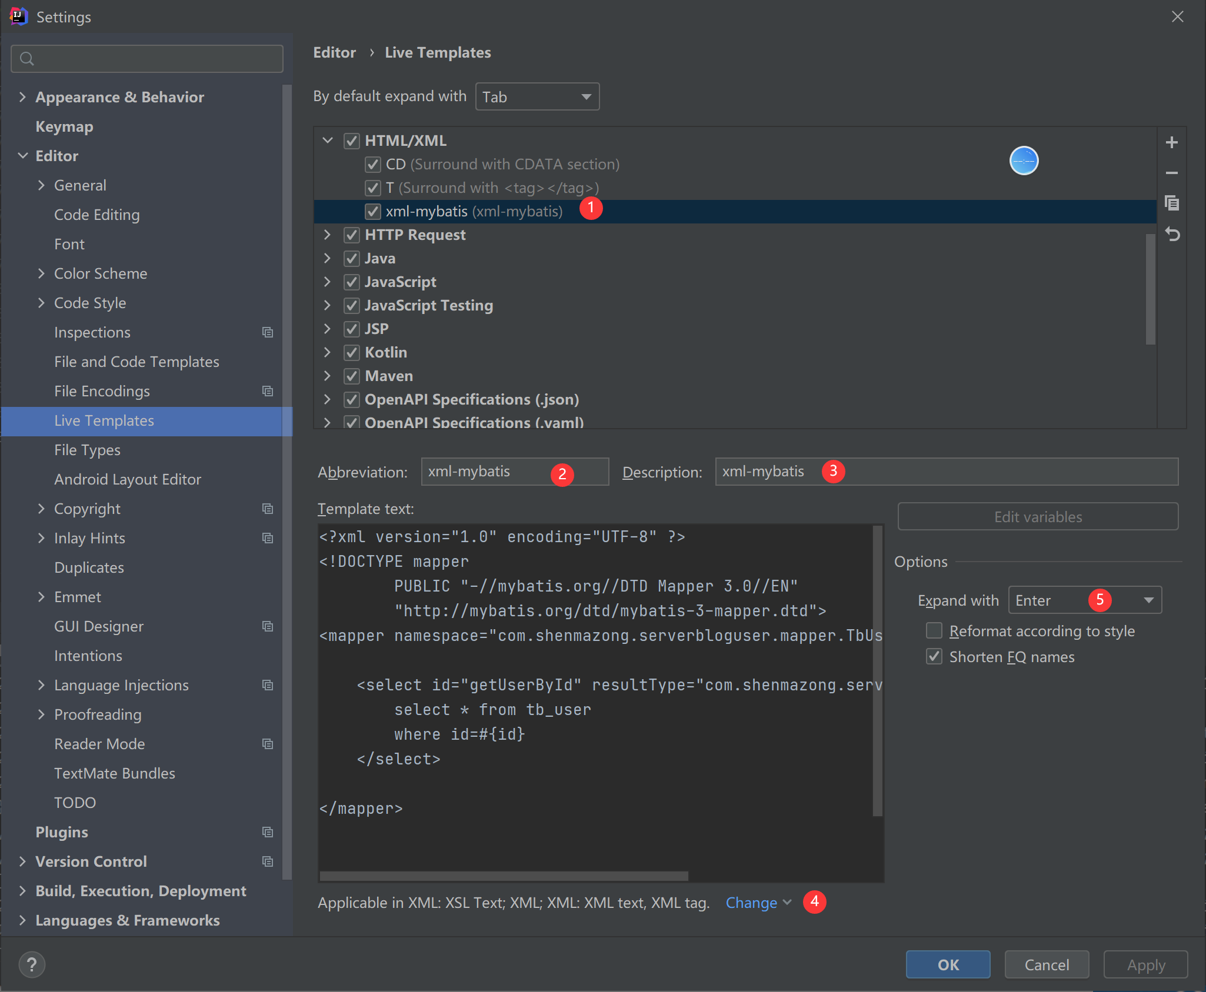Click the Apply button
1206x992 pixels.
coord(1145,964)
